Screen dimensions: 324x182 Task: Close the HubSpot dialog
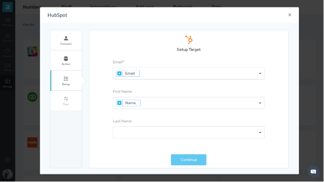[290, 15]
